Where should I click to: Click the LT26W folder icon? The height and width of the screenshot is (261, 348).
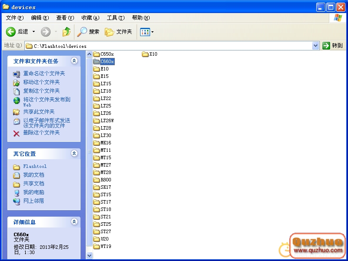[x=97, y=120]
